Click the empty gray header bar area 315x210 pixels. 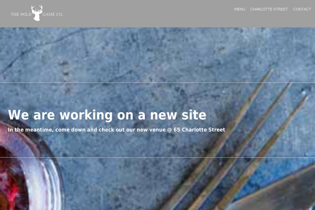click(x=149, y=14)
